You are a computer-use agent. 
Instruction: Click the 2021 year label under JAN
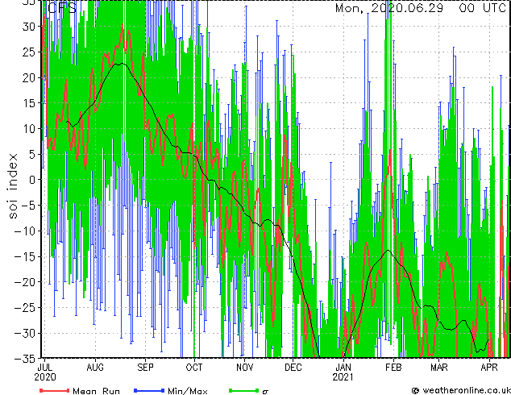point(343,377)
